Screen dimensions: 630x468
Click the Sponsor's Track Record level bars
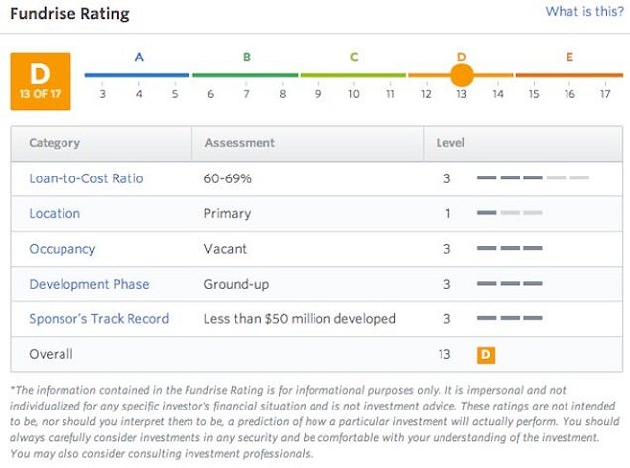[x=510, y=318]
